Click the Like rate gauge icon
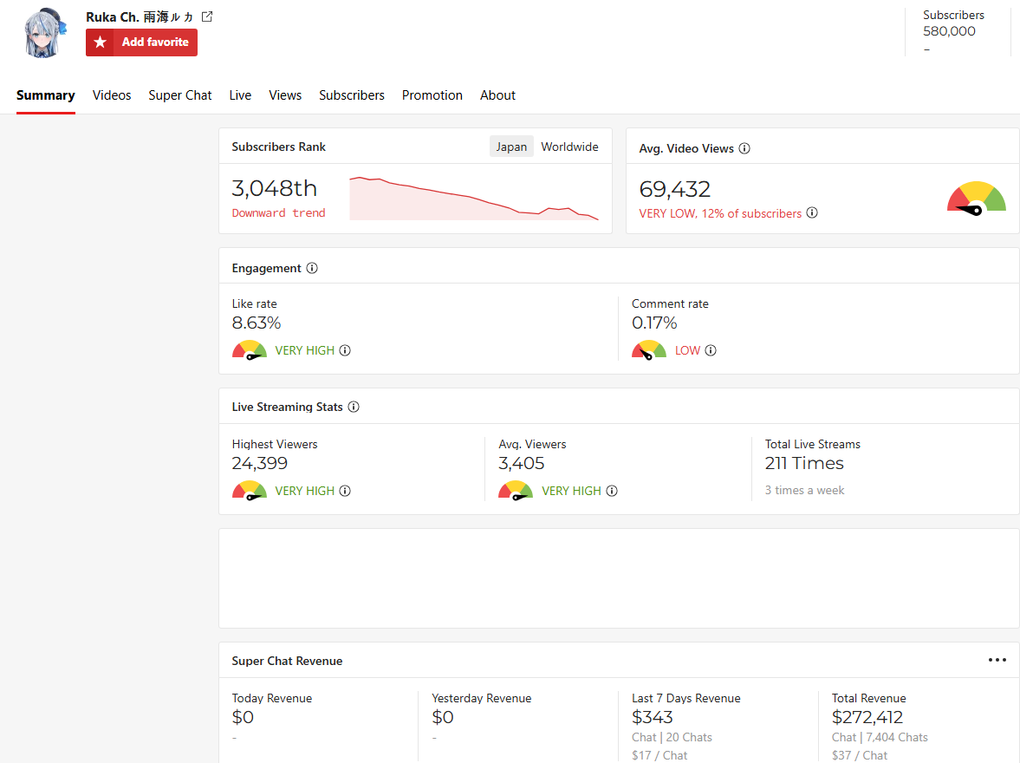The width and height of the screenshot is (1020, 763). tap(249, 350)
